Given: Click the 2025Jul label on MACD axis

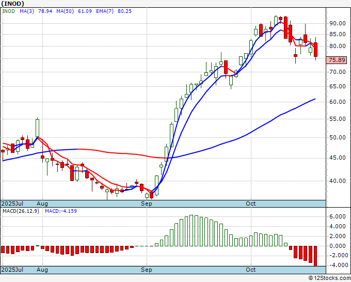Looking at the screenshot, I should pyautogui.click(x=12, y=270).
